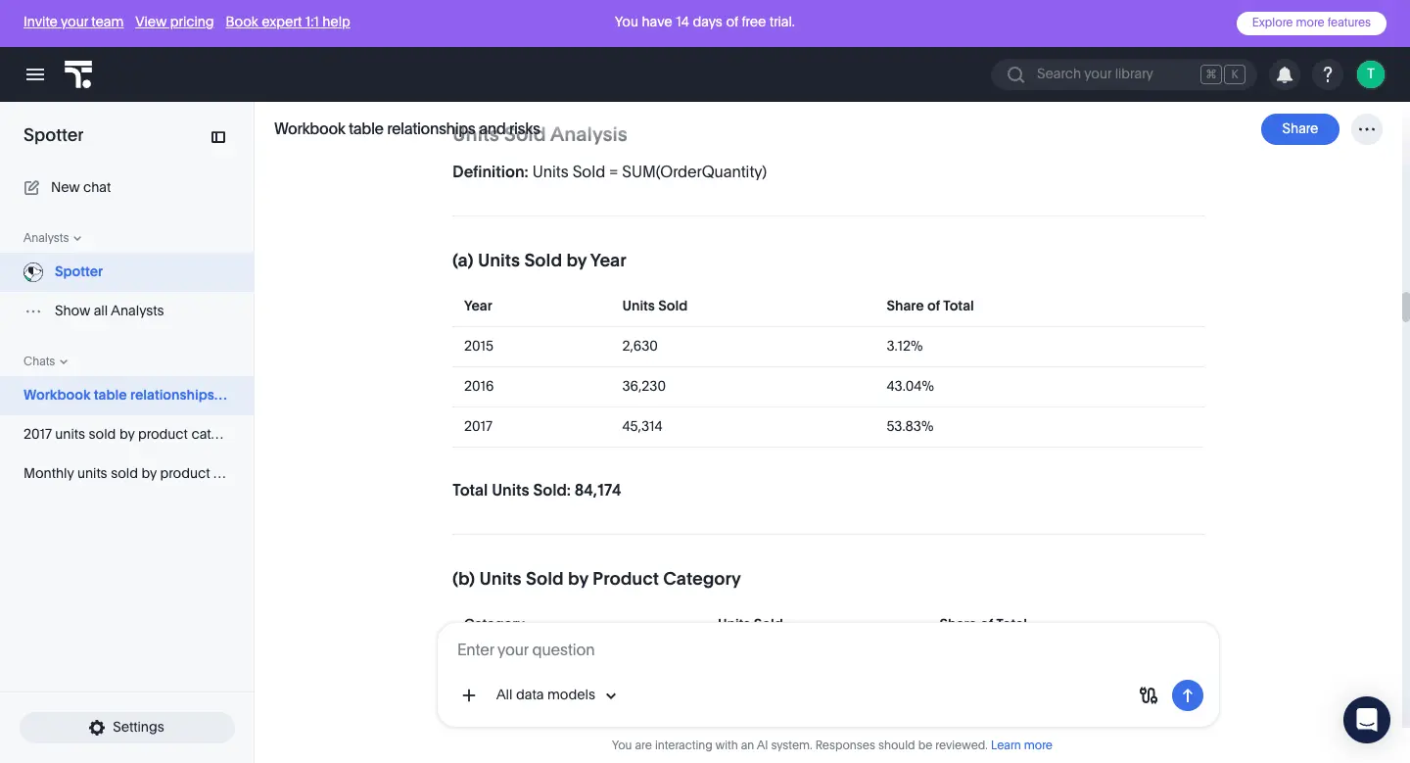Click the connector settings icon in chat box

[1149, 695]
